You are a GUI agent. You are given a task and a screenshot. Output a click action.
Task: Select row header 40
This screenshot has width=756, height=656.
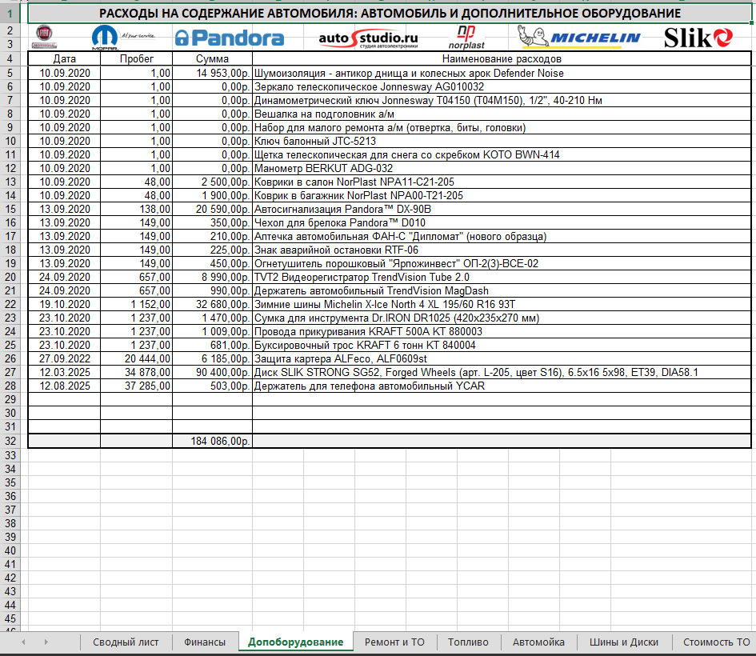tap(10, 550)
